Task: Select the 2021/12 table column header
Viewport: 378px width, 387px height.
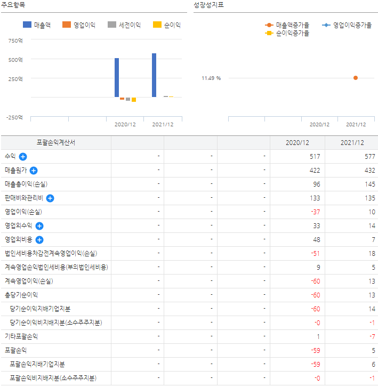Action: [352, 143]
